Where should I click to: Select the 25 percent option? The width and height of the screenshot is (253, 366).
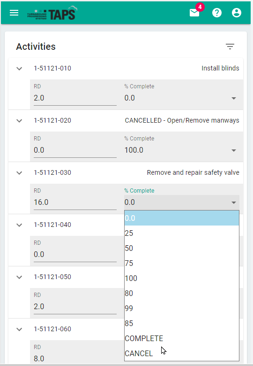(x=181, y=233)
